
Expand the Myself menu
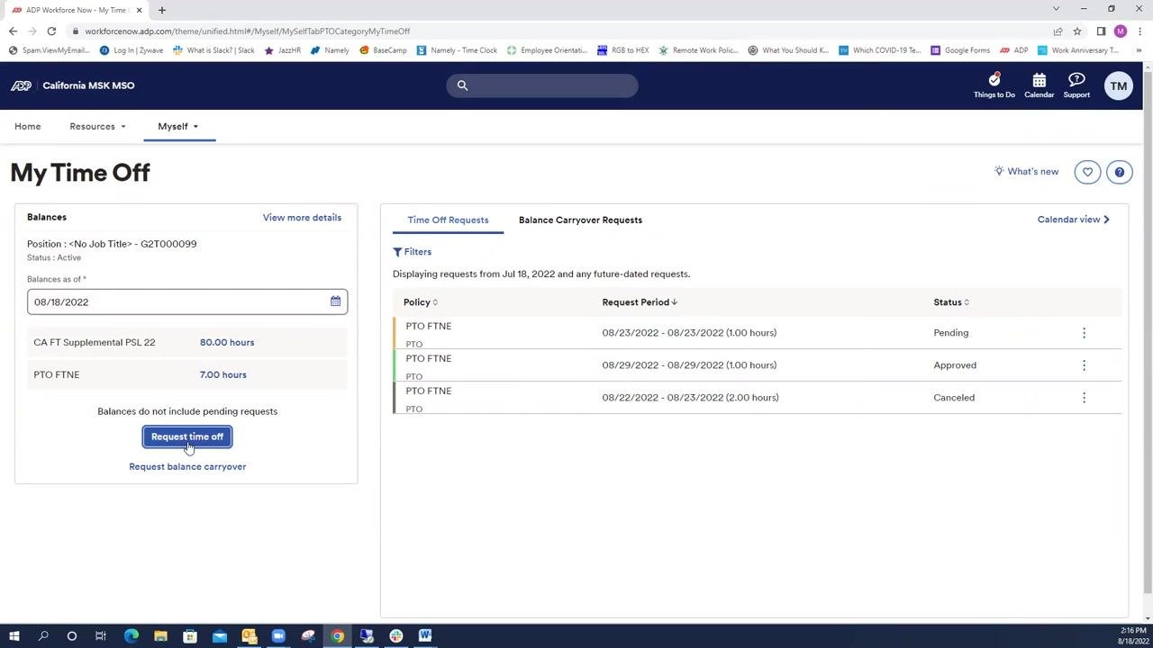177,126
